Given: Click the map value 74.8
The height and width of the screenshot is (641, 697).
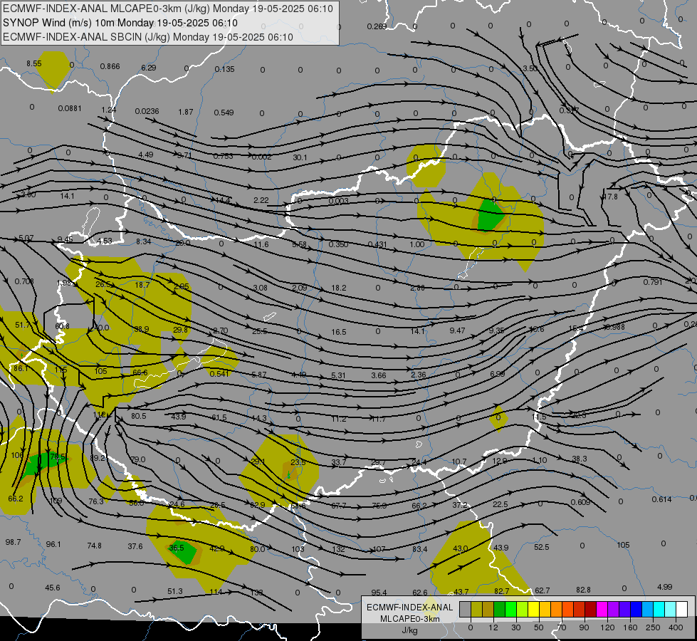Looking at the screenshot, I should pos(94,546).
